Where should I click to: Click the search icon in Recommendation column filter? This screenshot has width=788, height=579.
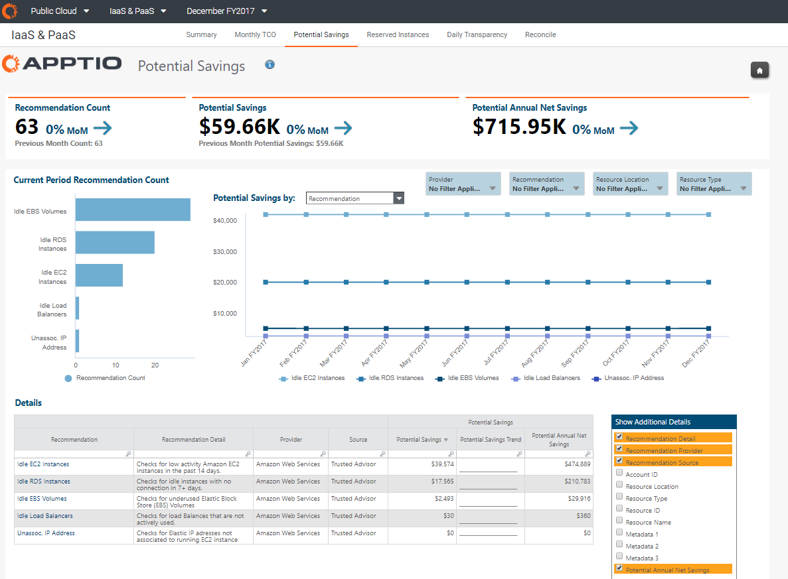click(x=128, y=454)
